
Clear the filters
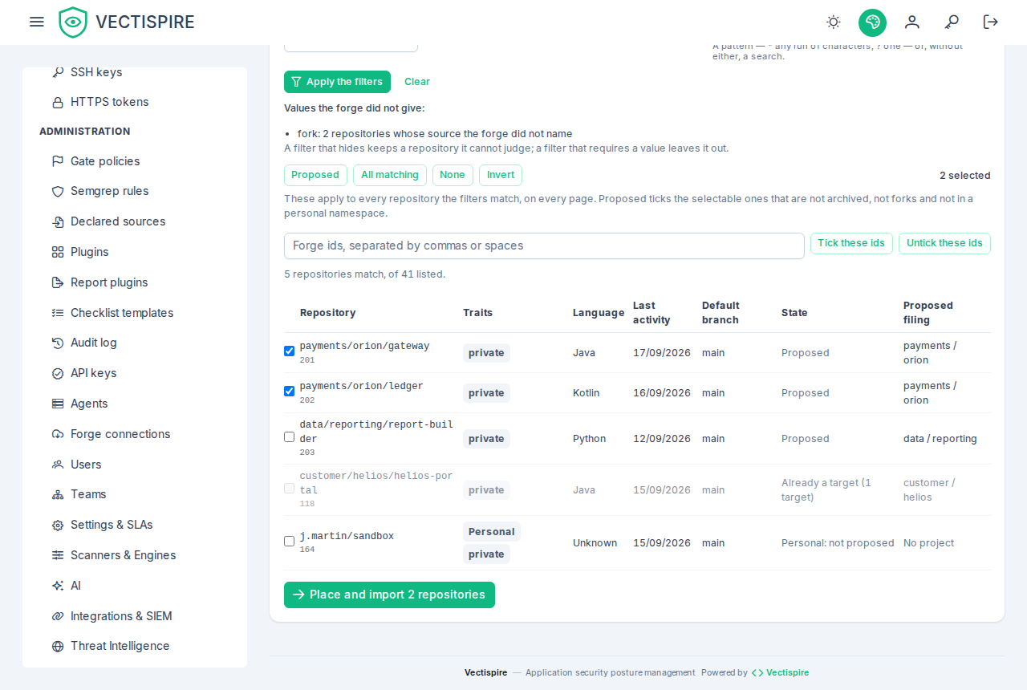tap(417, 82)
